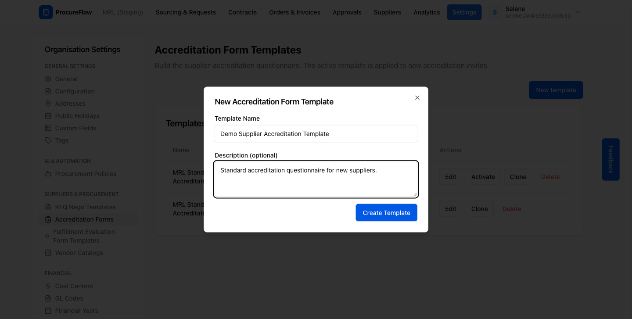Screen dimensions: 632x319
Task: Open Addresses in the sidebar
Action: [70, 104]
